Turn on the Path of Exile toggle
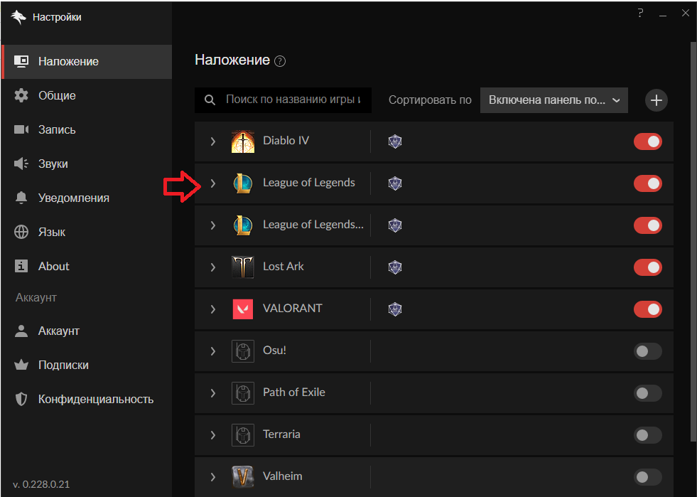697x497 pixels. click(648, 393)
